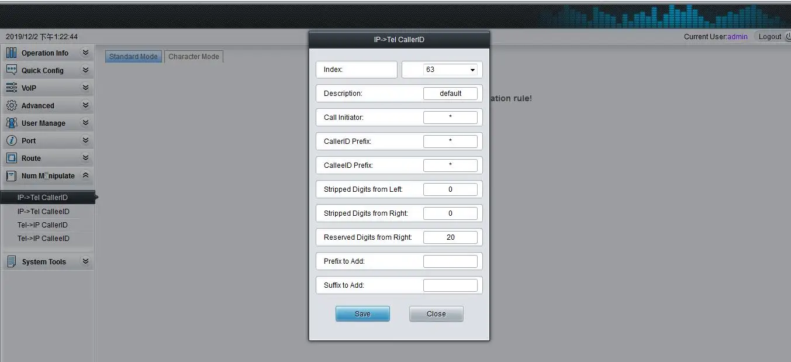Save the CallerID rule

pyautogui.click(x=362, y=314)
